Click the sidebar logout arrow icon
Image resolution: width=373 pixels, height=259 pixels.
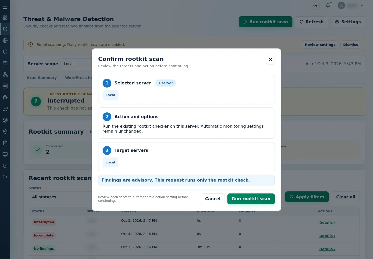tap(5, 177)
